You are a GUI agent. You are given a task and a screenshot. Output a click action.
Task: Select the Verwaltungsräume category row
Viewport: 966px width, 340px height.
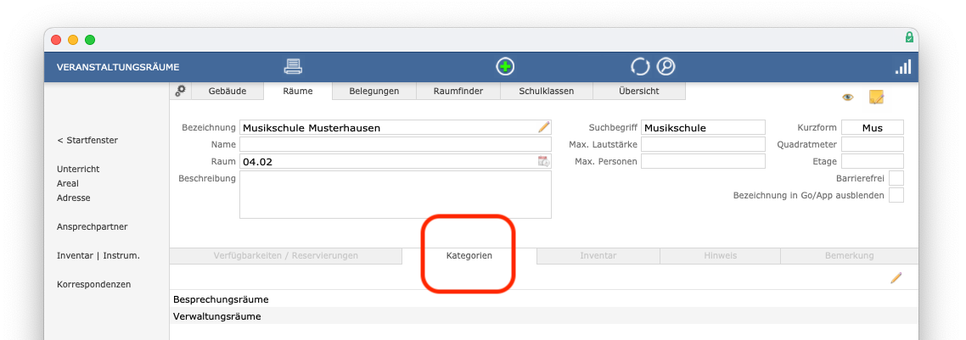pos(543,316)
